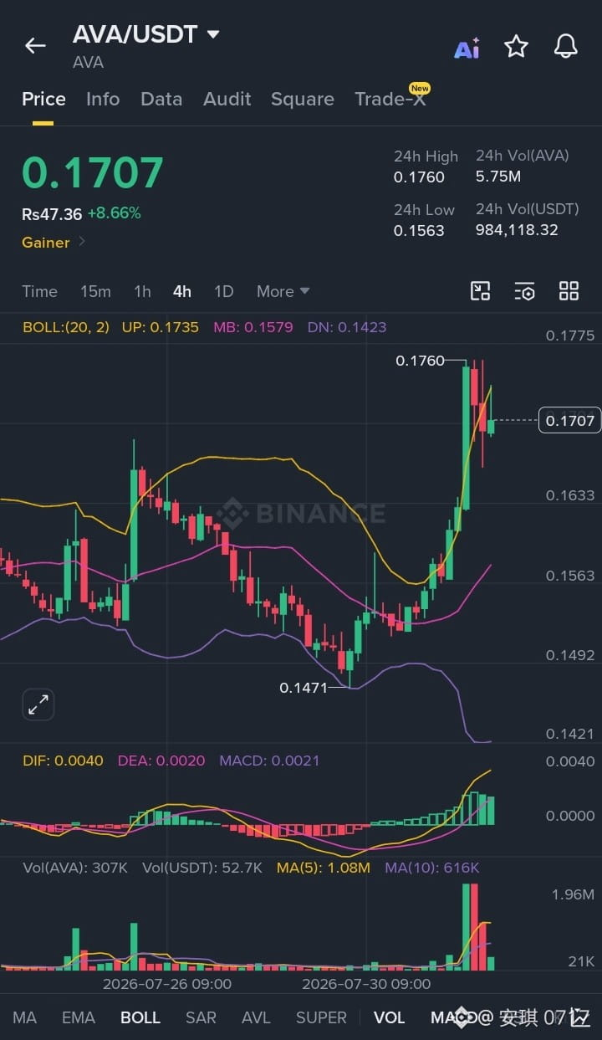
Task: Open the Gainer category chevron
Action: (x=82, y=242)
